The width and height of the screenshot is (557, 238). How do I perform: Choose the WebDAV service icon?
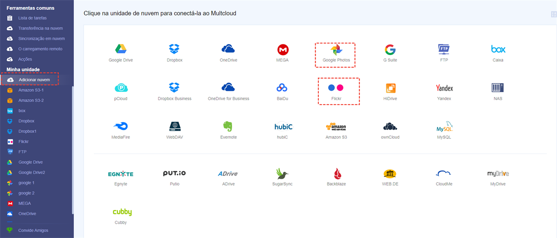tap(175, 126)
